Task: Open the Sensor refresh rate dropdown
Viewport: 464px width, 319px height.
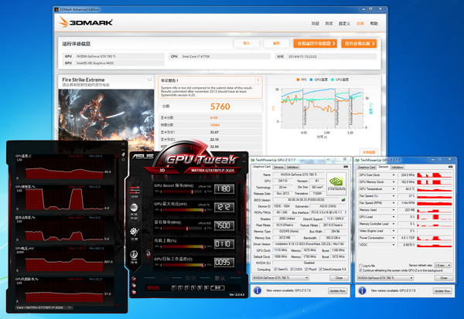Action: [442, 265]
